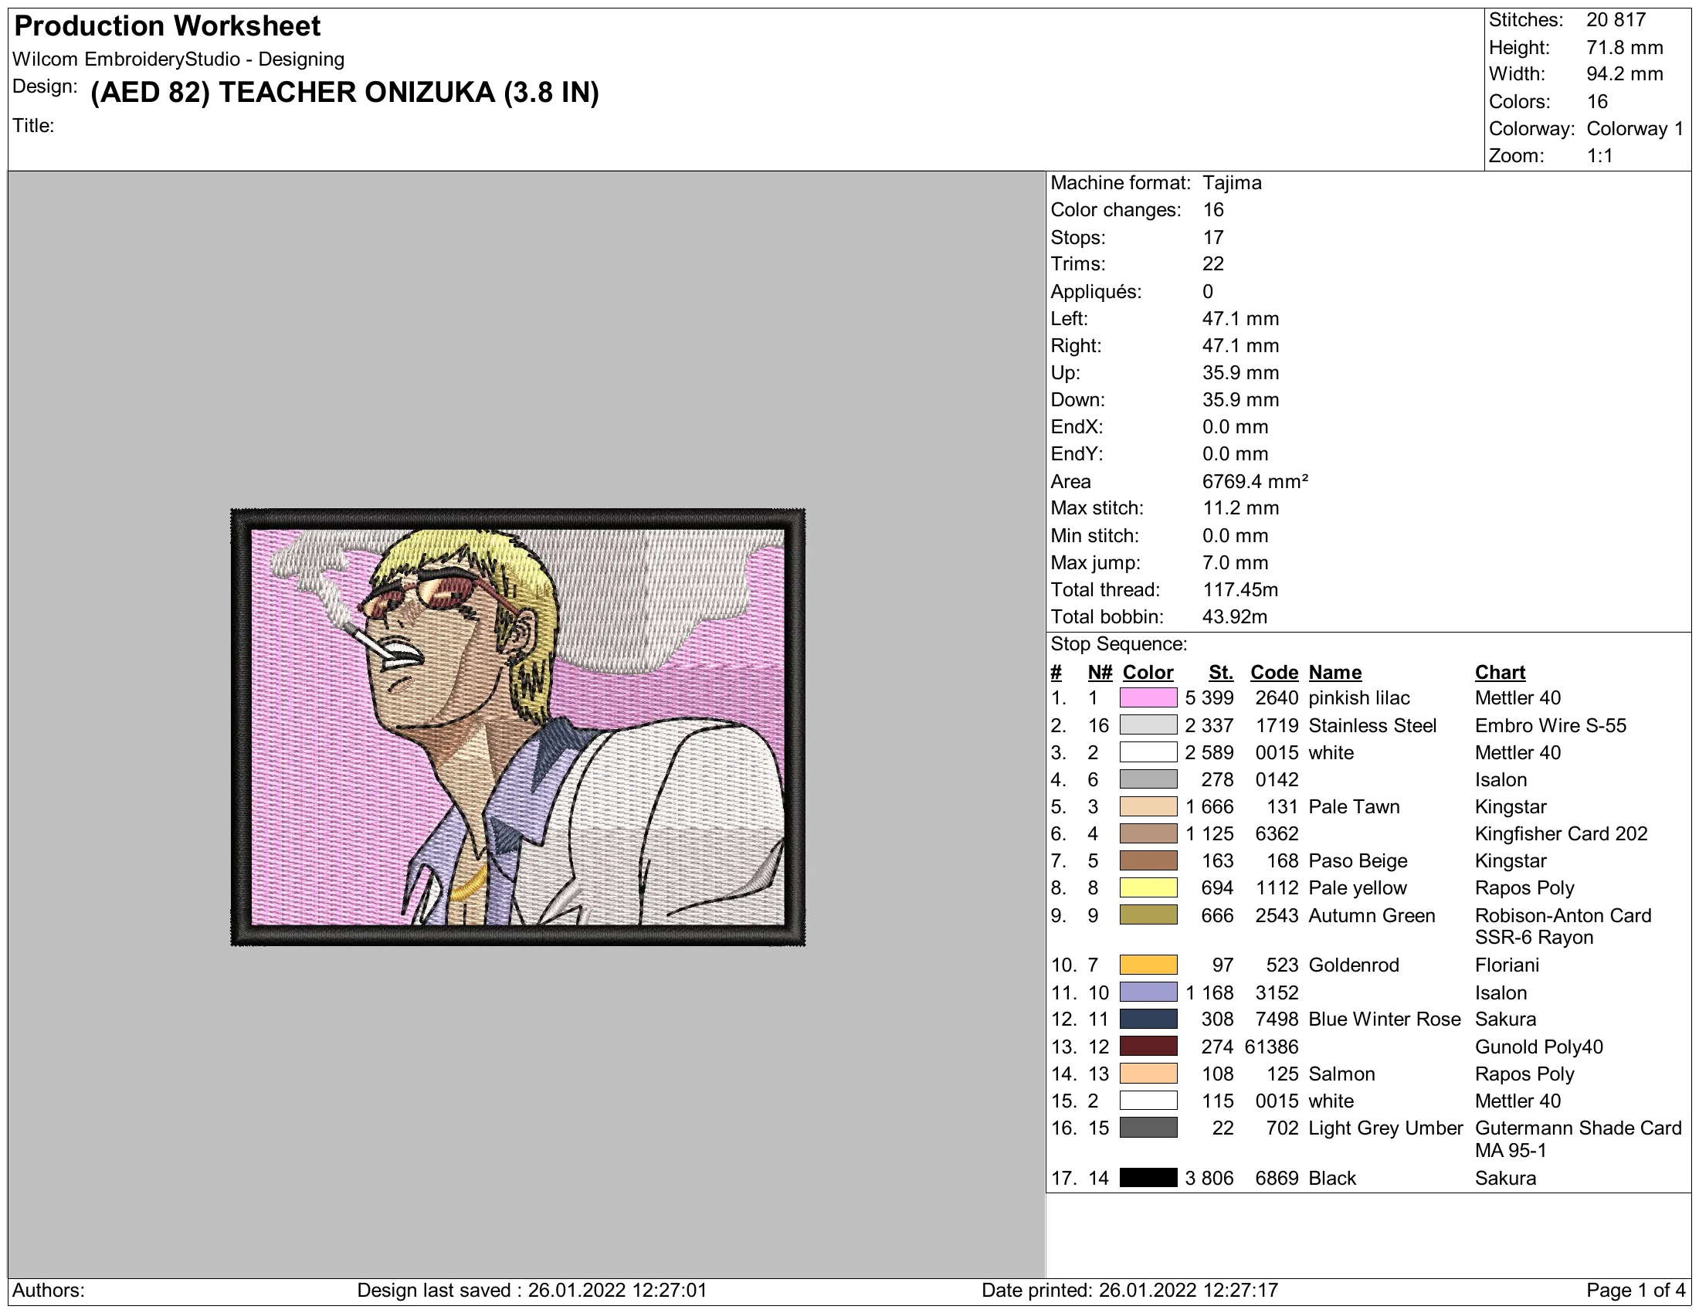Select the Blue Winter Rose swatch

click(x=1148, y=1019)
